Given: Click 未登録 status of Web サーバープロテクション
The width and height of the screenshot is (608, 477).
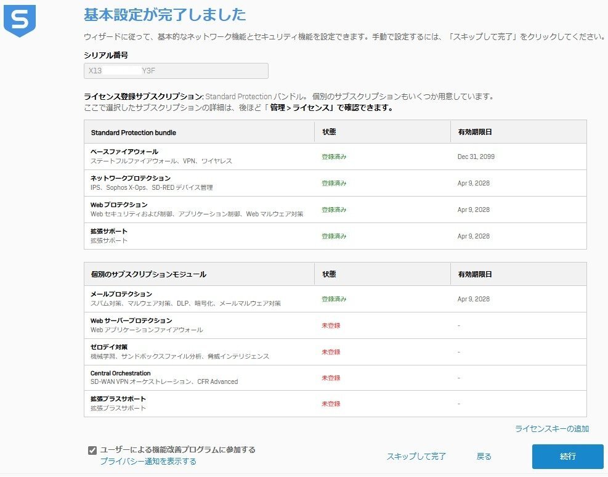Looking at the screenshot, I should [331, 326].
